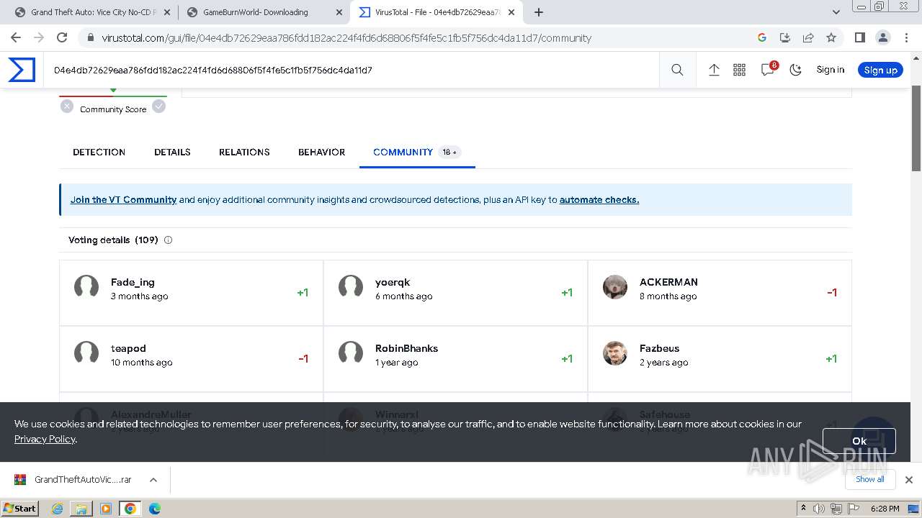Click the taskbar clock showing 6:28 PM
This screenshot has width=922, height=518.
click(885, 509)
